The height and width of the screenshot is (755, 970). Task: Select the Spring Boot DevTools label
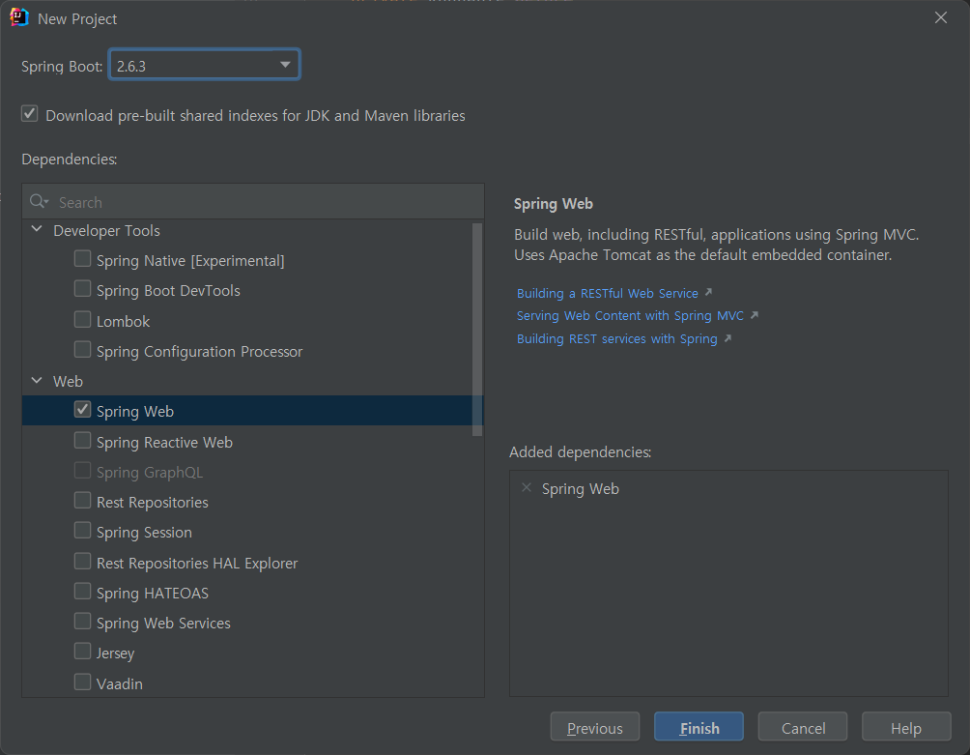[168, 291]
